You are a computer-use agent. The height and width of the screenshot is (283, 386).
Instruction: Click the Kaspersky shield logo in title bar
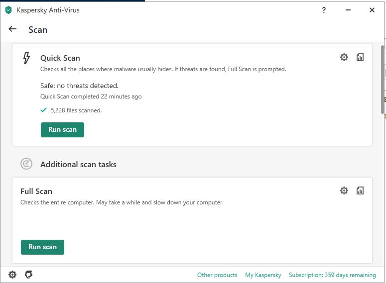[8, 10]
